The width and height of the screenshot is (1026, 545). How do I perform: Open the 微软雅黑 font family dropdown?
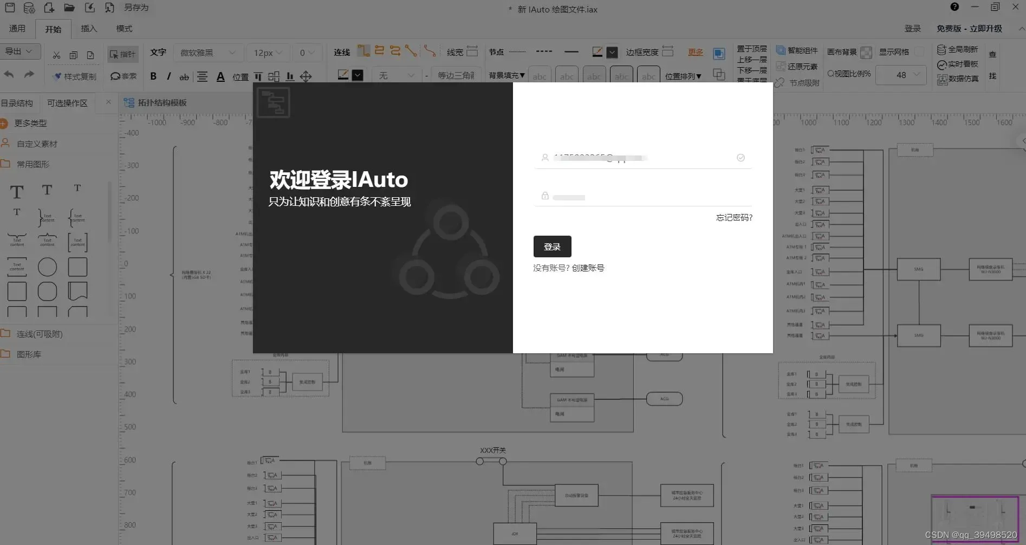tap(208, 53)
